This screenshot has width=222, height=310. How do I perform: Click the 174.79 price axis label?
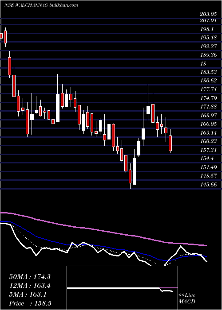(x=208, y=98)
